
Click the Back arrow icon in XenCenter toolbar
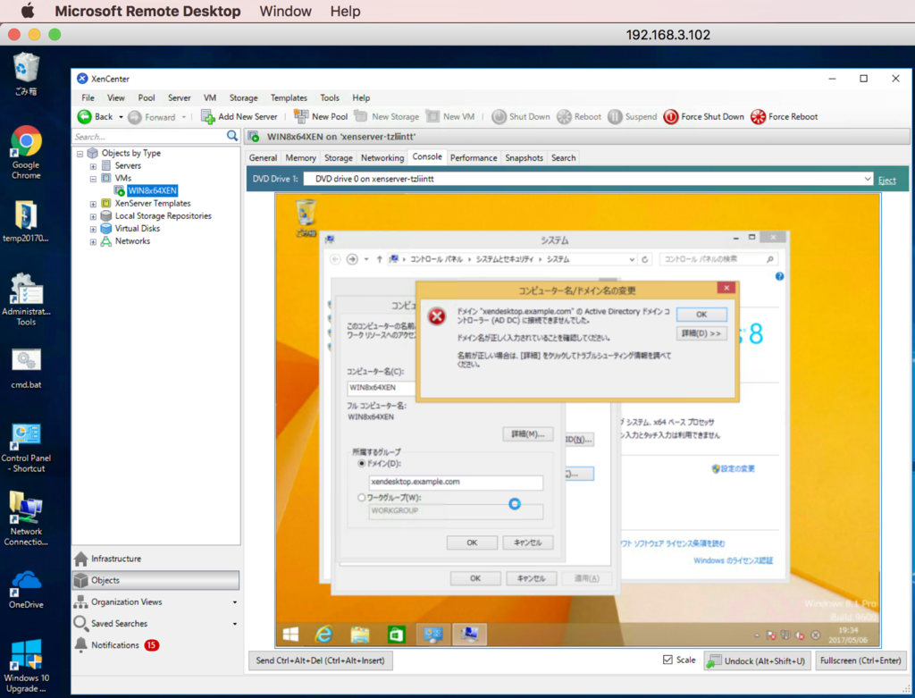tap(85, 117)
